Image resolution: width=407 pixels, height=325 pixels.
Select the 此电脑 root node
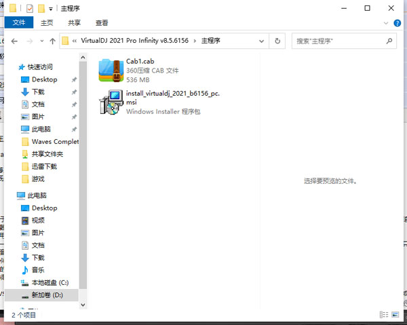tap(37, 195)
